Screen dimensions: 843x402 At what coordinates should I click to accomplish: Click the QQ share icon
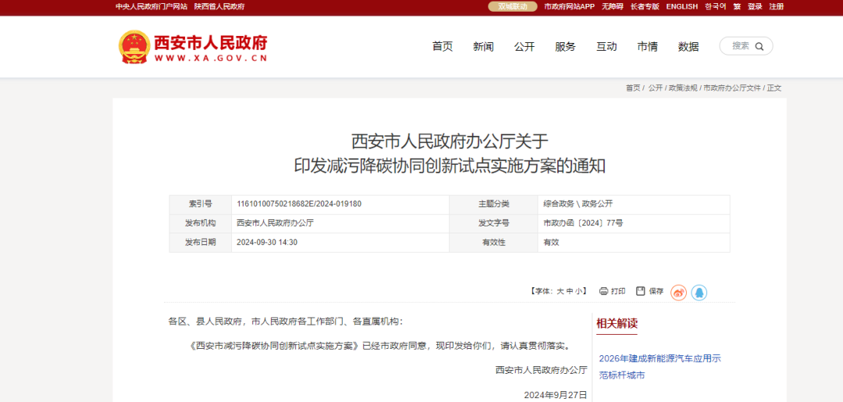pos(699,292)
